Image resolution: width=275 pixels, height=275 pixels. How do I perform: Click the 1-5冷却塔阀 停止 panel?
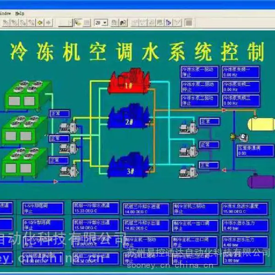tap(43, 208)
